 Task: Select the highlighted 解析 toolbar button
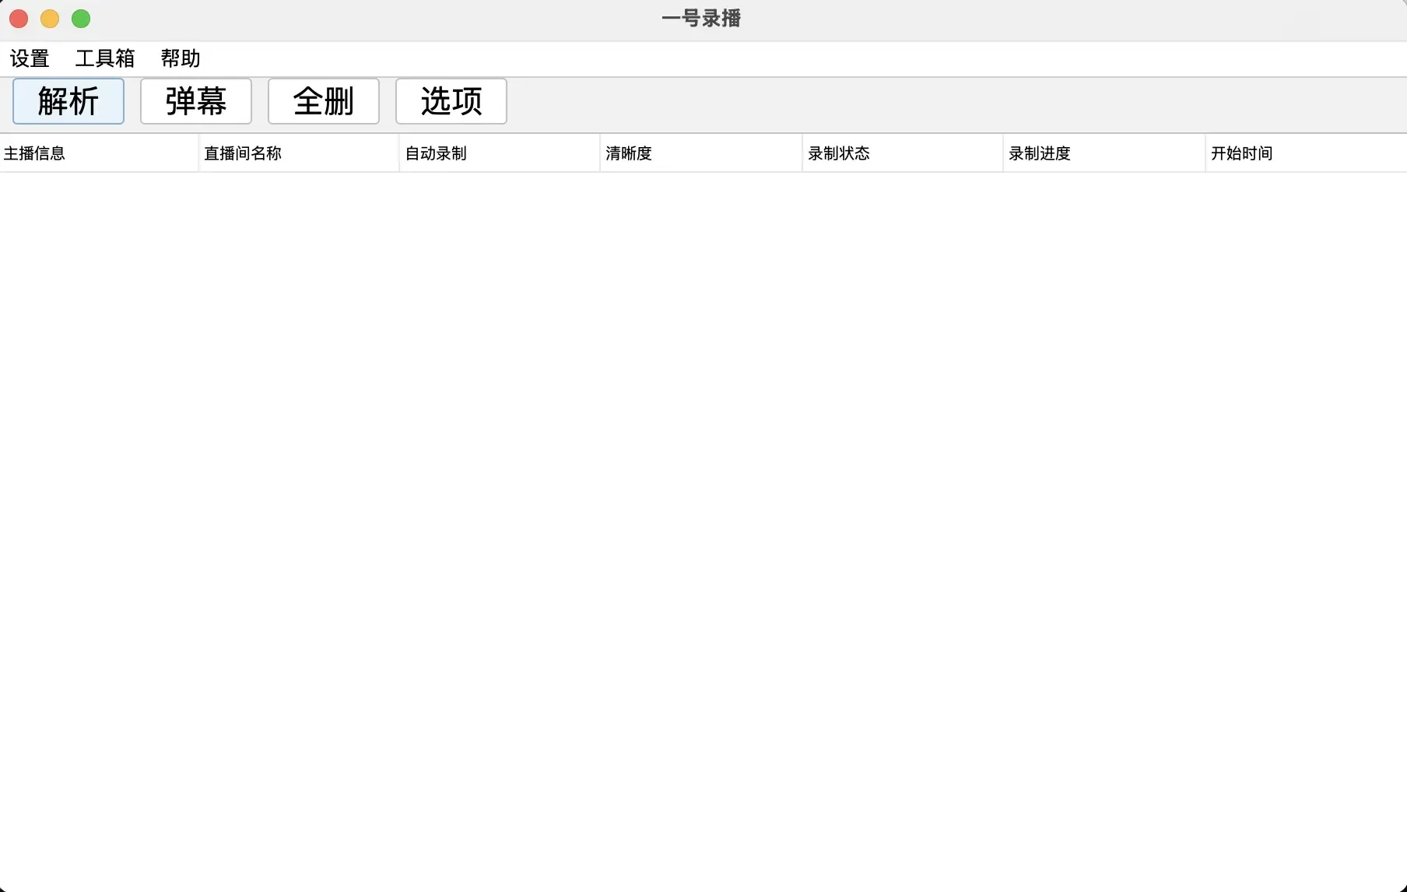68,101
